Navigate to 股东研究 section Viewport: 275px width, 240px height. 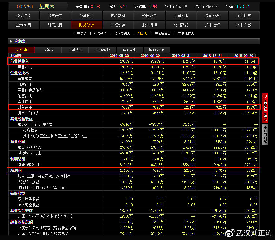(55, 16)
